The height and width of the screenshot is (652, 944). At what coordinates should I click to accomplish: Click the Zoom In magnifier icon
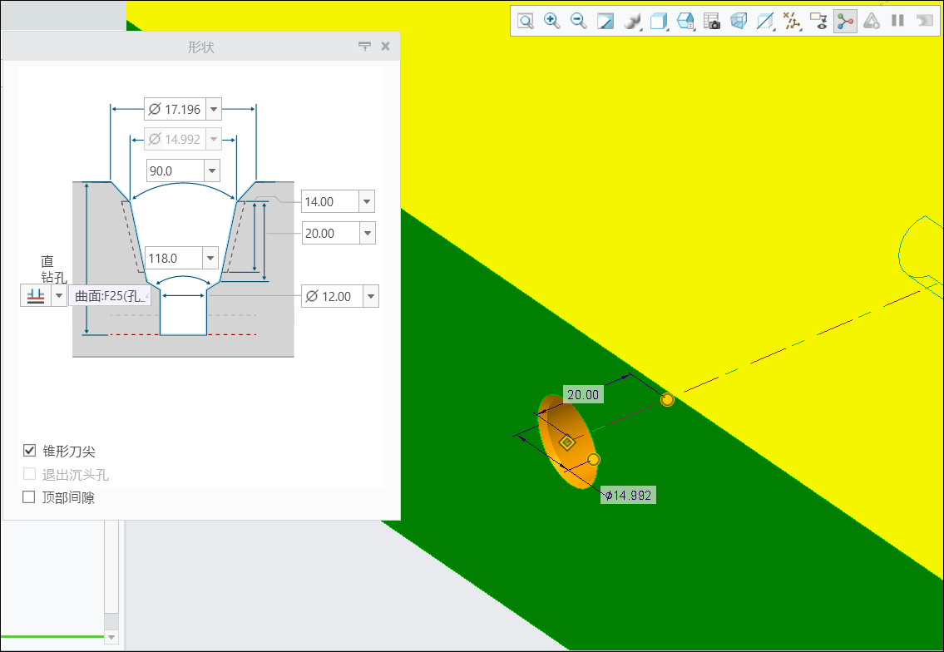tap(551, 22)
